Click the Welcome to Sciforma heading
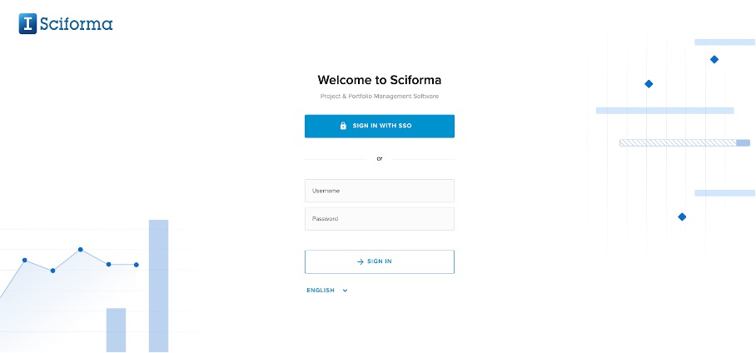The width and height of the screenshot is (756, 353). (x=380, y=81)
